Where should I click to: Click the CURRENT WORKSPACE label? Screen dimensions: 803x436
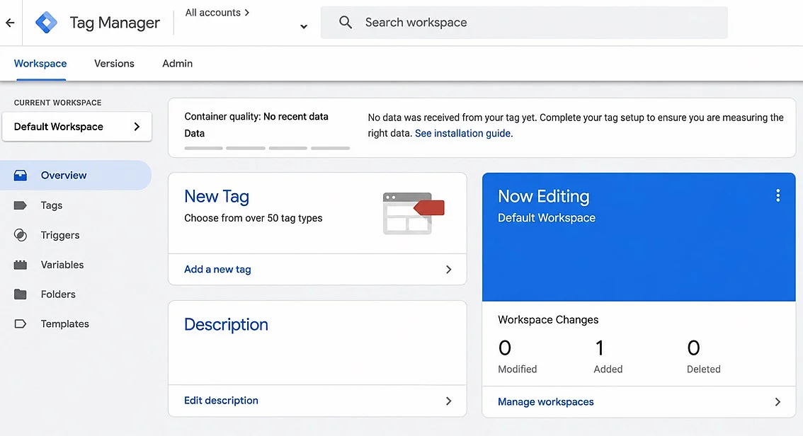pyautogui.click(x=58, y=103)
